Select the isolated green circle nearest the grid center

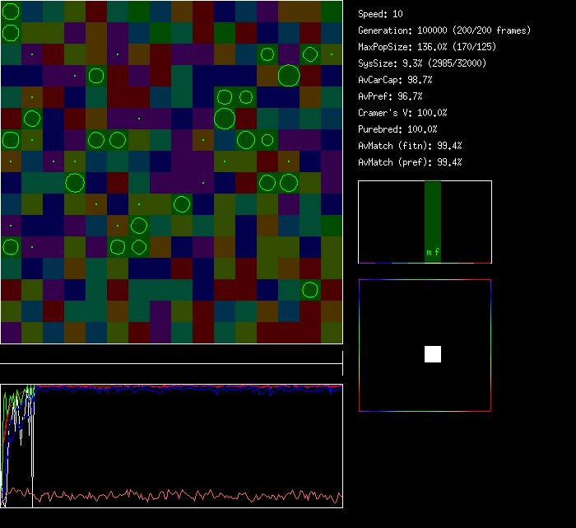pyautogui.click(x=182, y=203)
